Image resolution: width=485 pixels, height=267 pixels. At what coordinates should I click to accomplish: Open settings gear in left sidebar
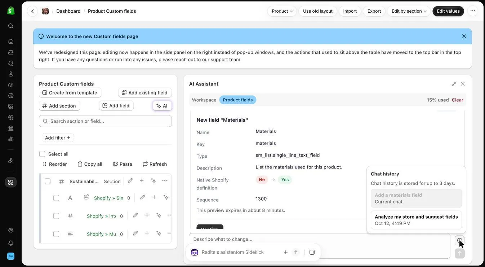click(x=11, y=230)
